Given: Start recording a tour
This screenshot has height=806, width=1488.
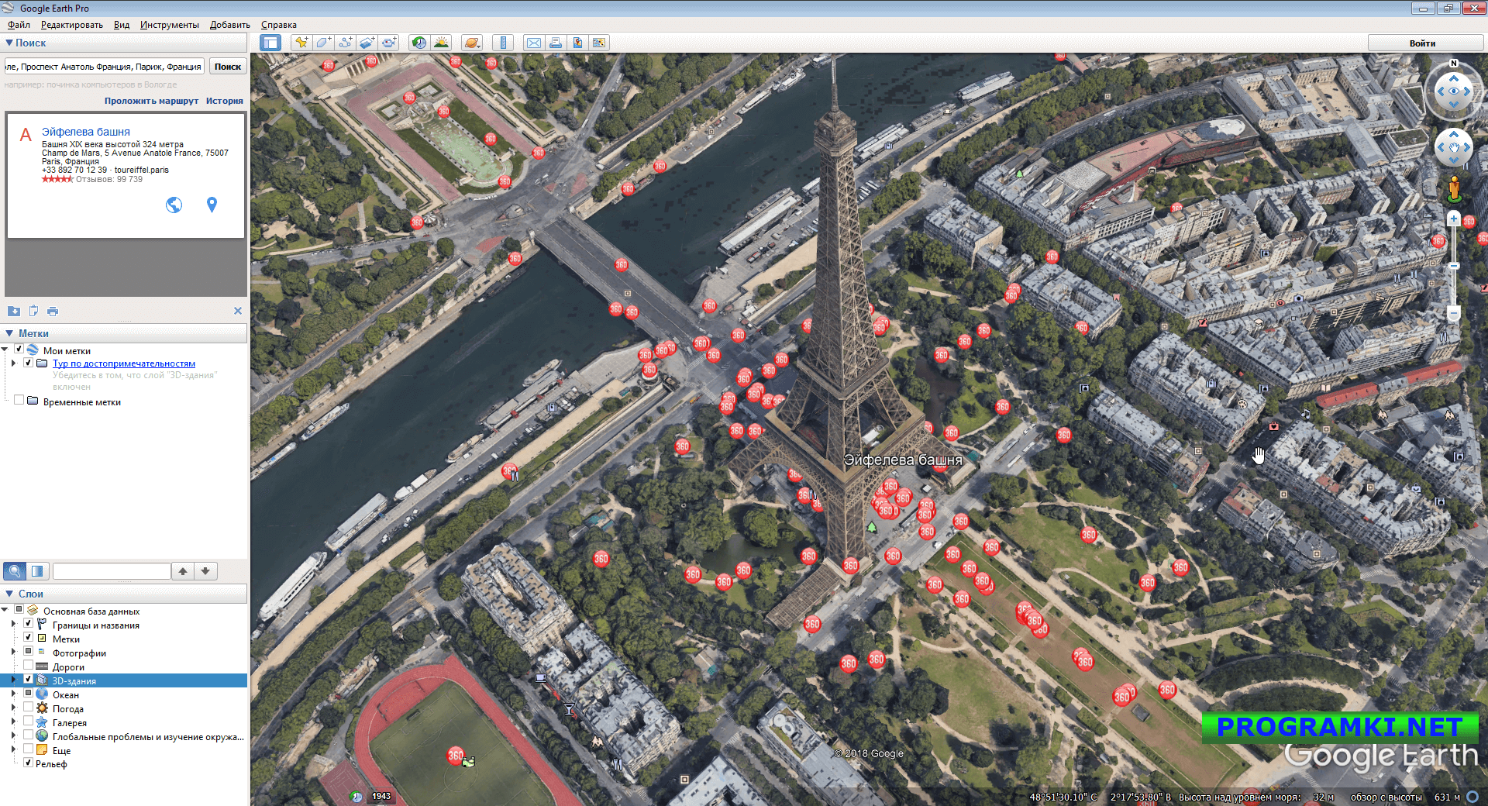Looking at the screenshot, I should coord(388,43).
